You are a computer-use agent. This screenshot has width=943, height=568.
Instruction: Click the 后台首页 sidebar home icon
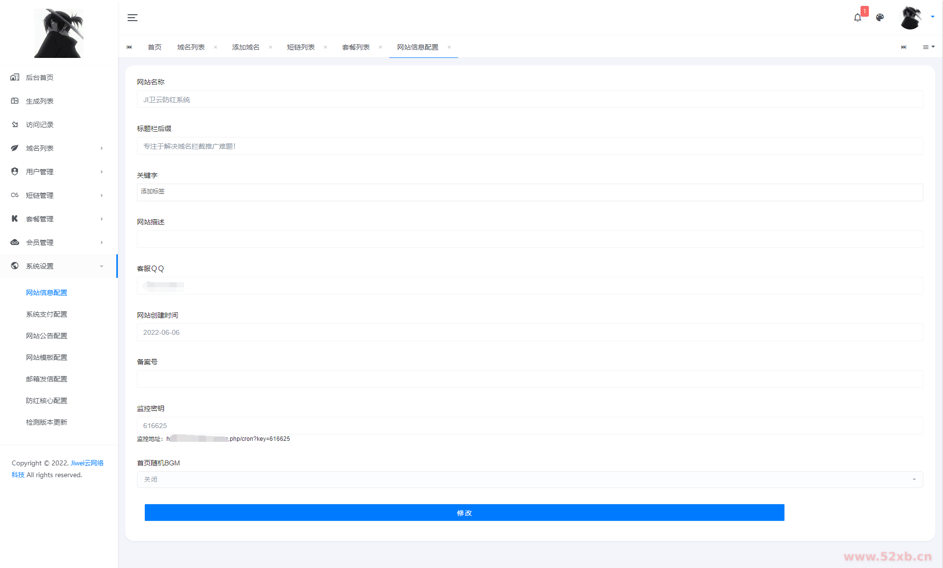click(15, 77)
